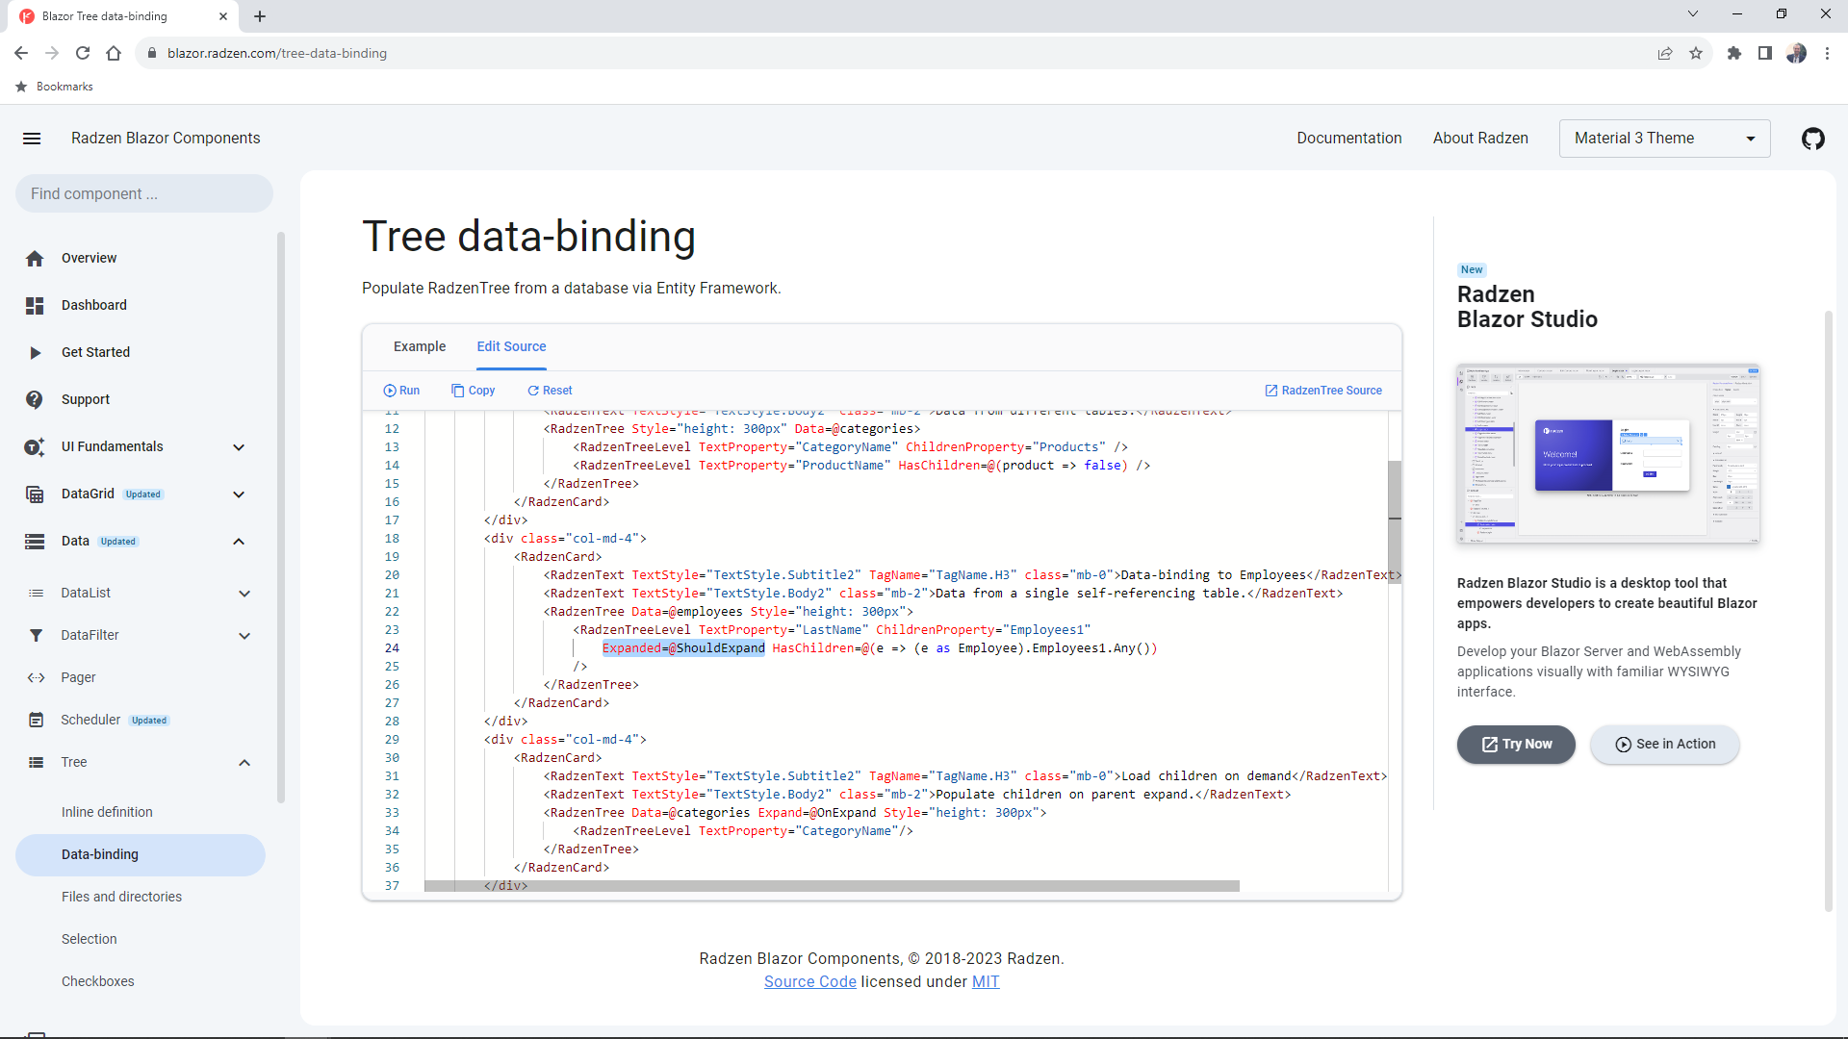Go back to previous page

click(21, 53)
